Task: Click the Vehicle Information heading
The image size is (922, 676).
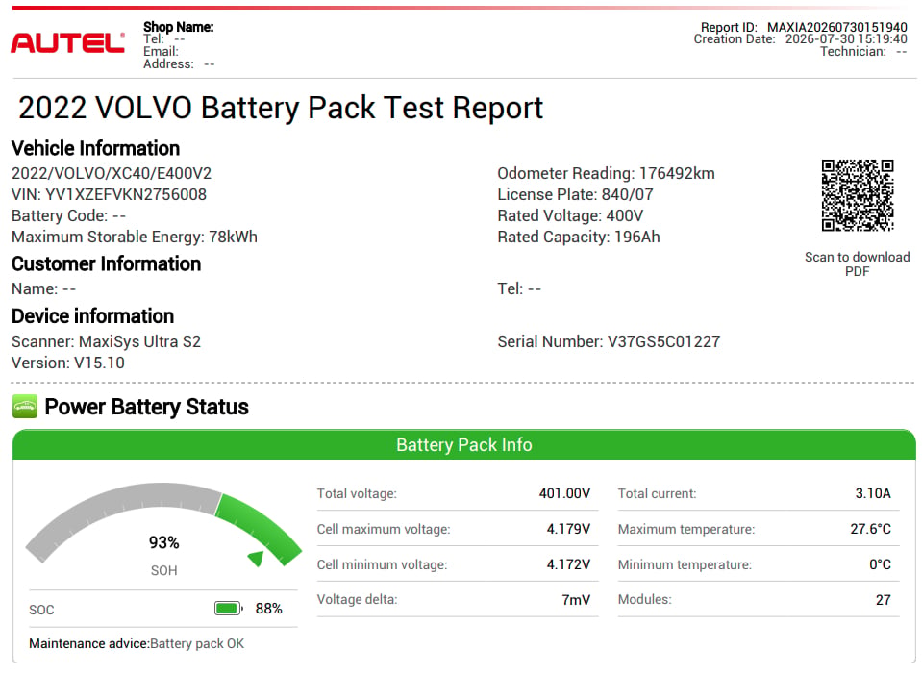Action: tap(95, 148)
